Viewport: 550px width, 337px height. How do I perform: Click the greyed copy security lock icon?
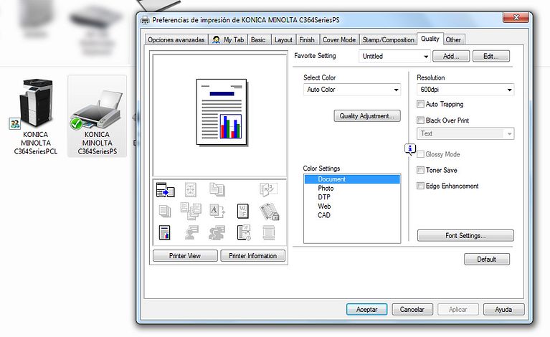pos(269,212)
